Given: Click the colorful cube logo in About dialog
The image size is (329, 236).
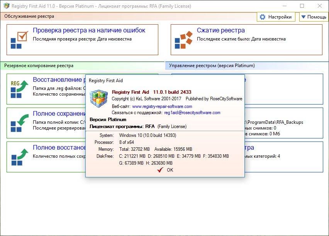Looking at the screenshot, I should (x=99, y=98).
